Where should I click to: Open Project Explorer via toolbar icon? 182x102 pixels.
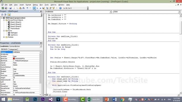47,8
